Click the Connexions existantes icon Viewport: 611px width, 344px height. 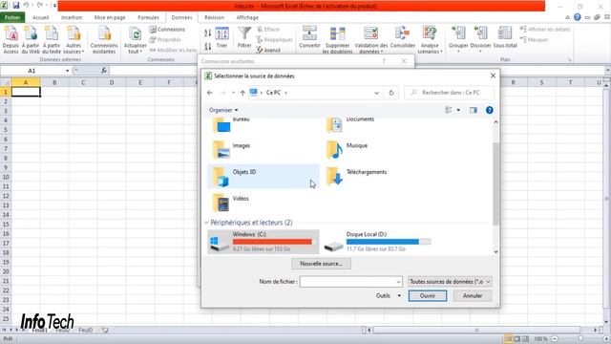(104, 39)
